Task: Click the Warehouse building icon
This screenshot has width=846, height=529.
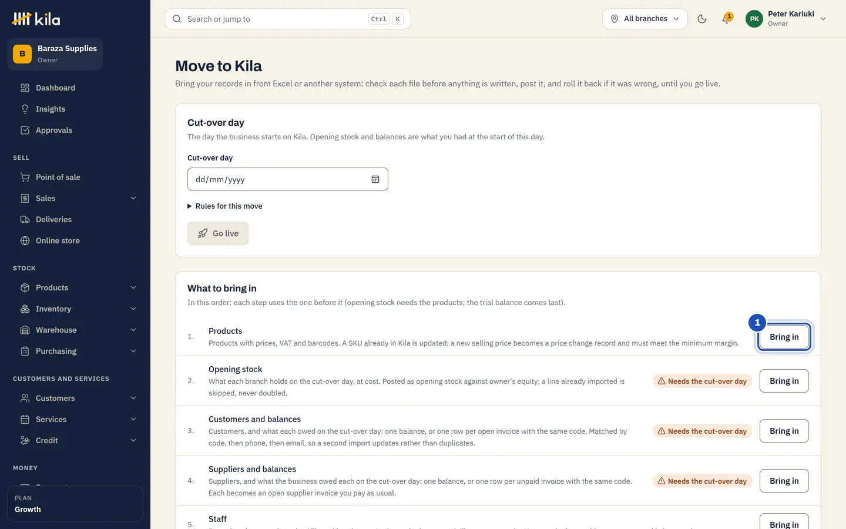Action: [x=25, y=330]
